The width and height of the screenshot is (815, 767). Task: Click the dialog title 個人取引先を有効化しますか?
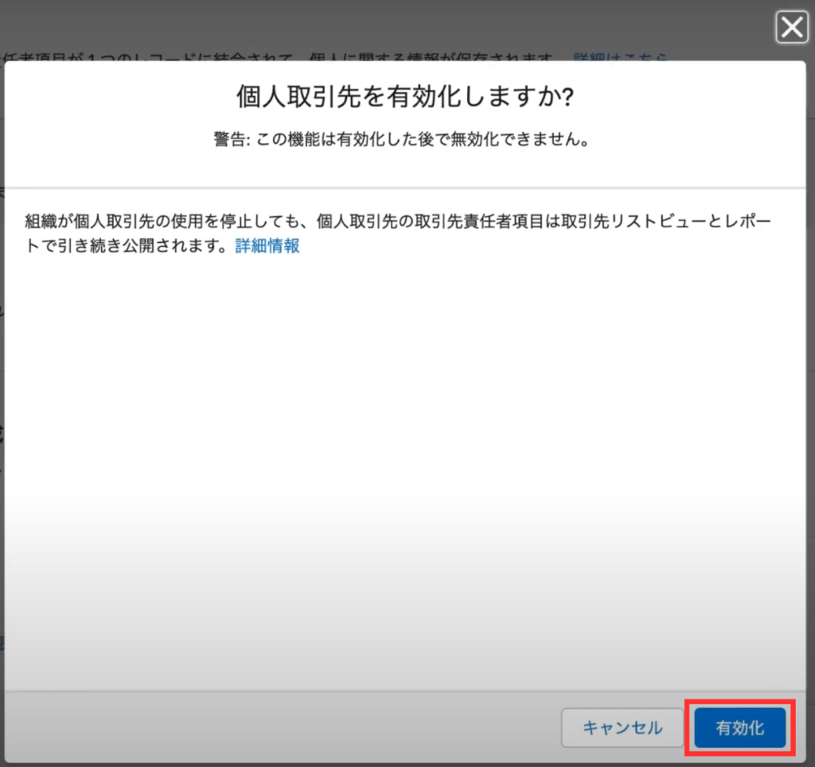click(406, 97)
